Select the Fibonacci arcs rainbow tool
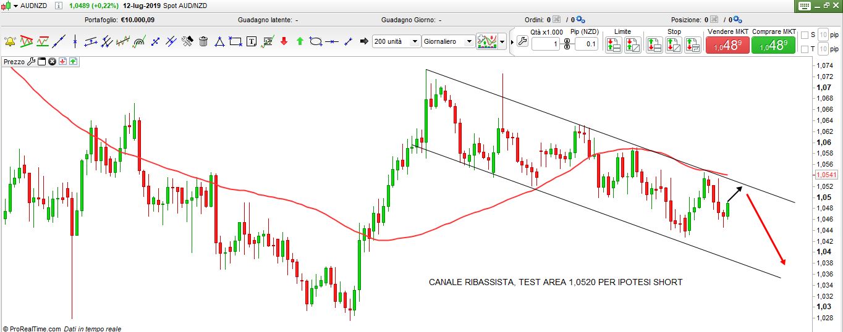This screenshot has height=332, width=843. (x=139, y=42)
